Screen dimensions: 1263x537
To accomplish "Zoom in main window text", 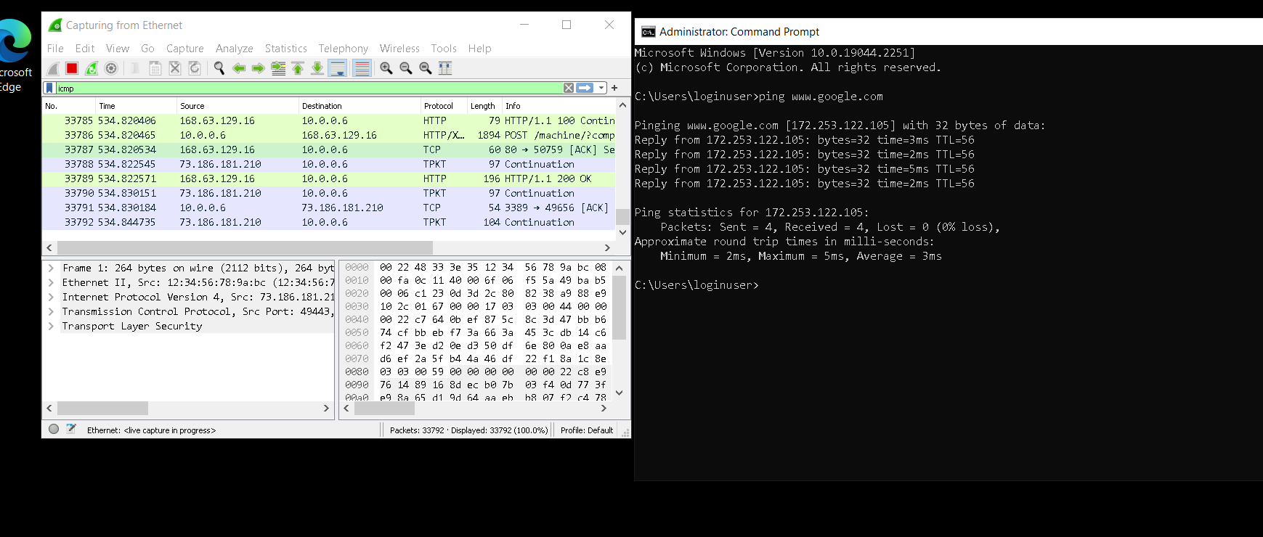I will point(386,68).
